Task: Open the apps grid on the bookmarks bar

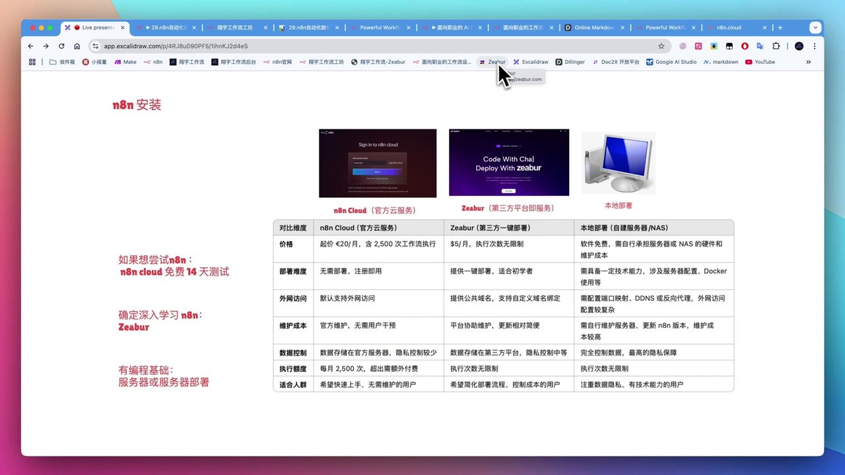Action: [x=32, y=61]
